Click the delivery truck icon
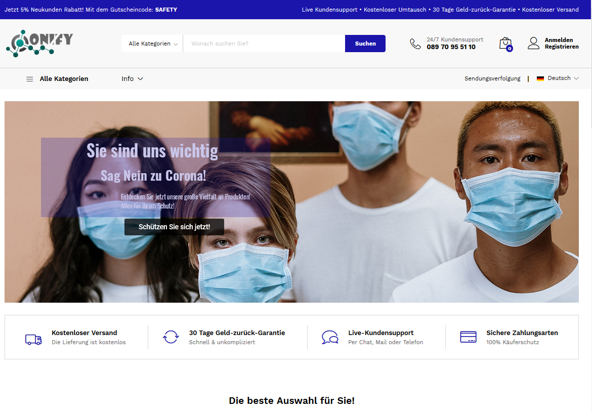The image size is (592, 412). click(33, 339)
